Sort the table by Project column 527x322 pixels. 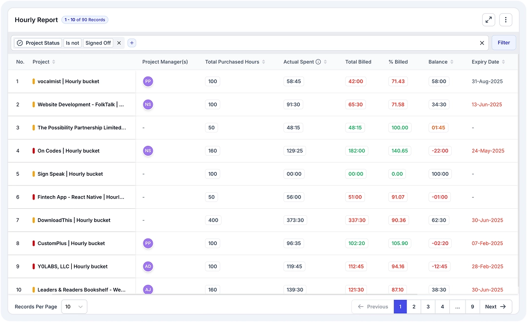pos(54,62)
